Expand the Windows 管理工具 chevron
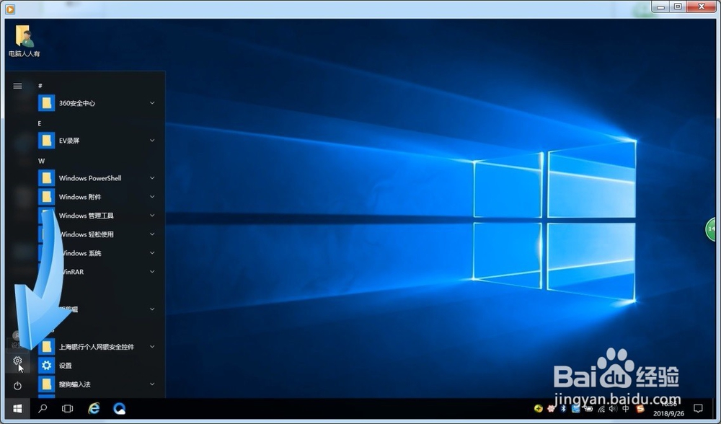Image resolution: width=721 pixels, height=424 pixels. [152, 215]
